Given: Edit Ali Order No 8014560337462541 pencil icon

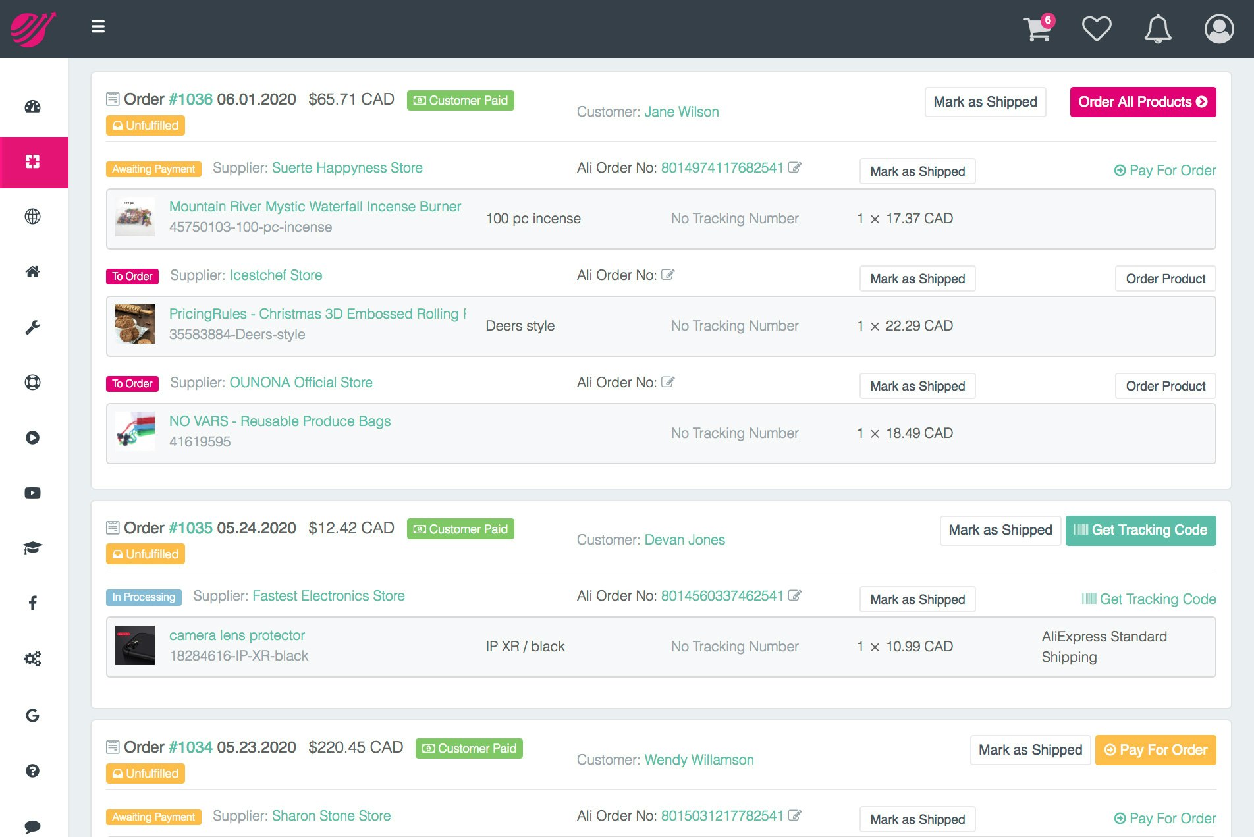Looking at the screenshot, I should click(795, 595).
